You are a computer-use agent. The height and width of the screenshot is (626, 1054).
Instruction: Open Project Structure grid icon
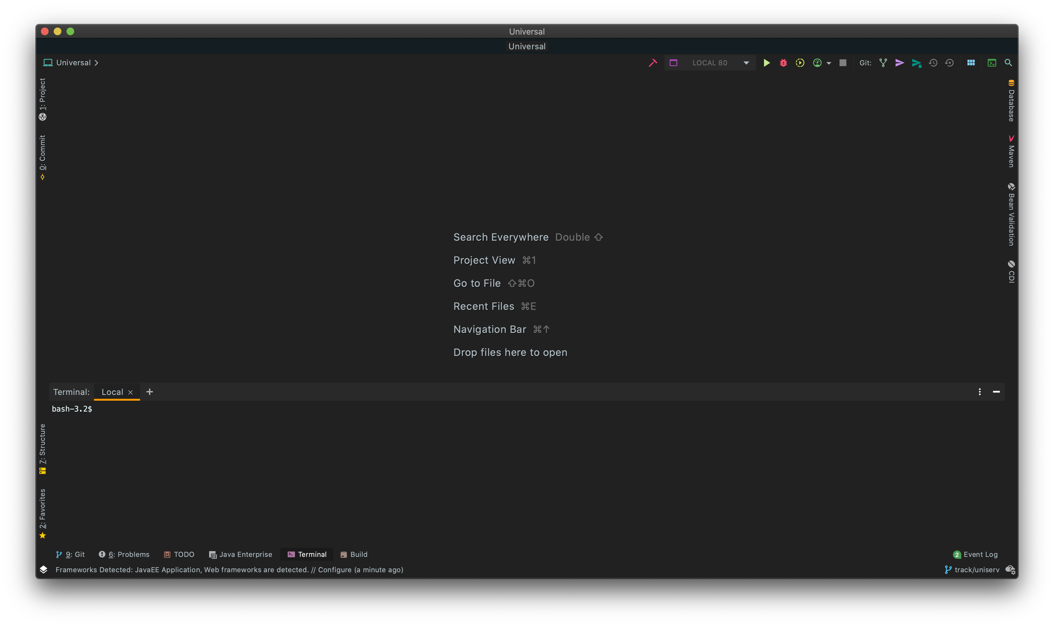971,63
